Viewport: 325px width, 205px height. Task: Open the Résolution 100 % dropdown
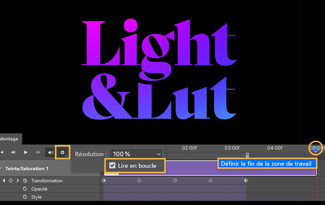click(136, 154)
